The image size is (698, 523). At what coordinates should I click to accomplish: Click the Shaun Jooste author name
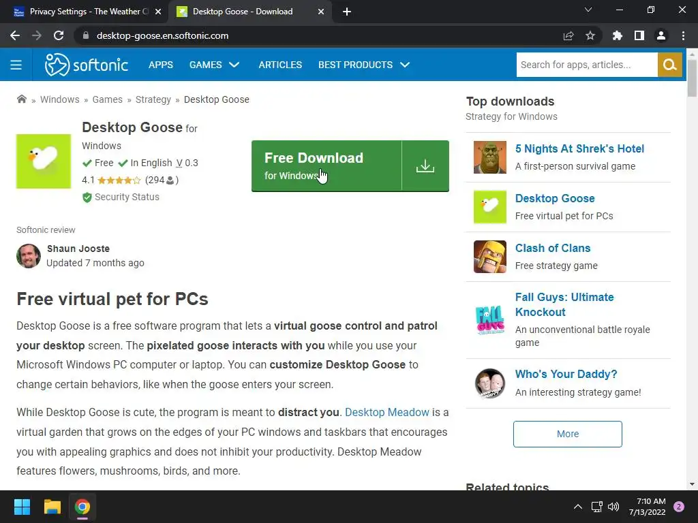[78, 249]
